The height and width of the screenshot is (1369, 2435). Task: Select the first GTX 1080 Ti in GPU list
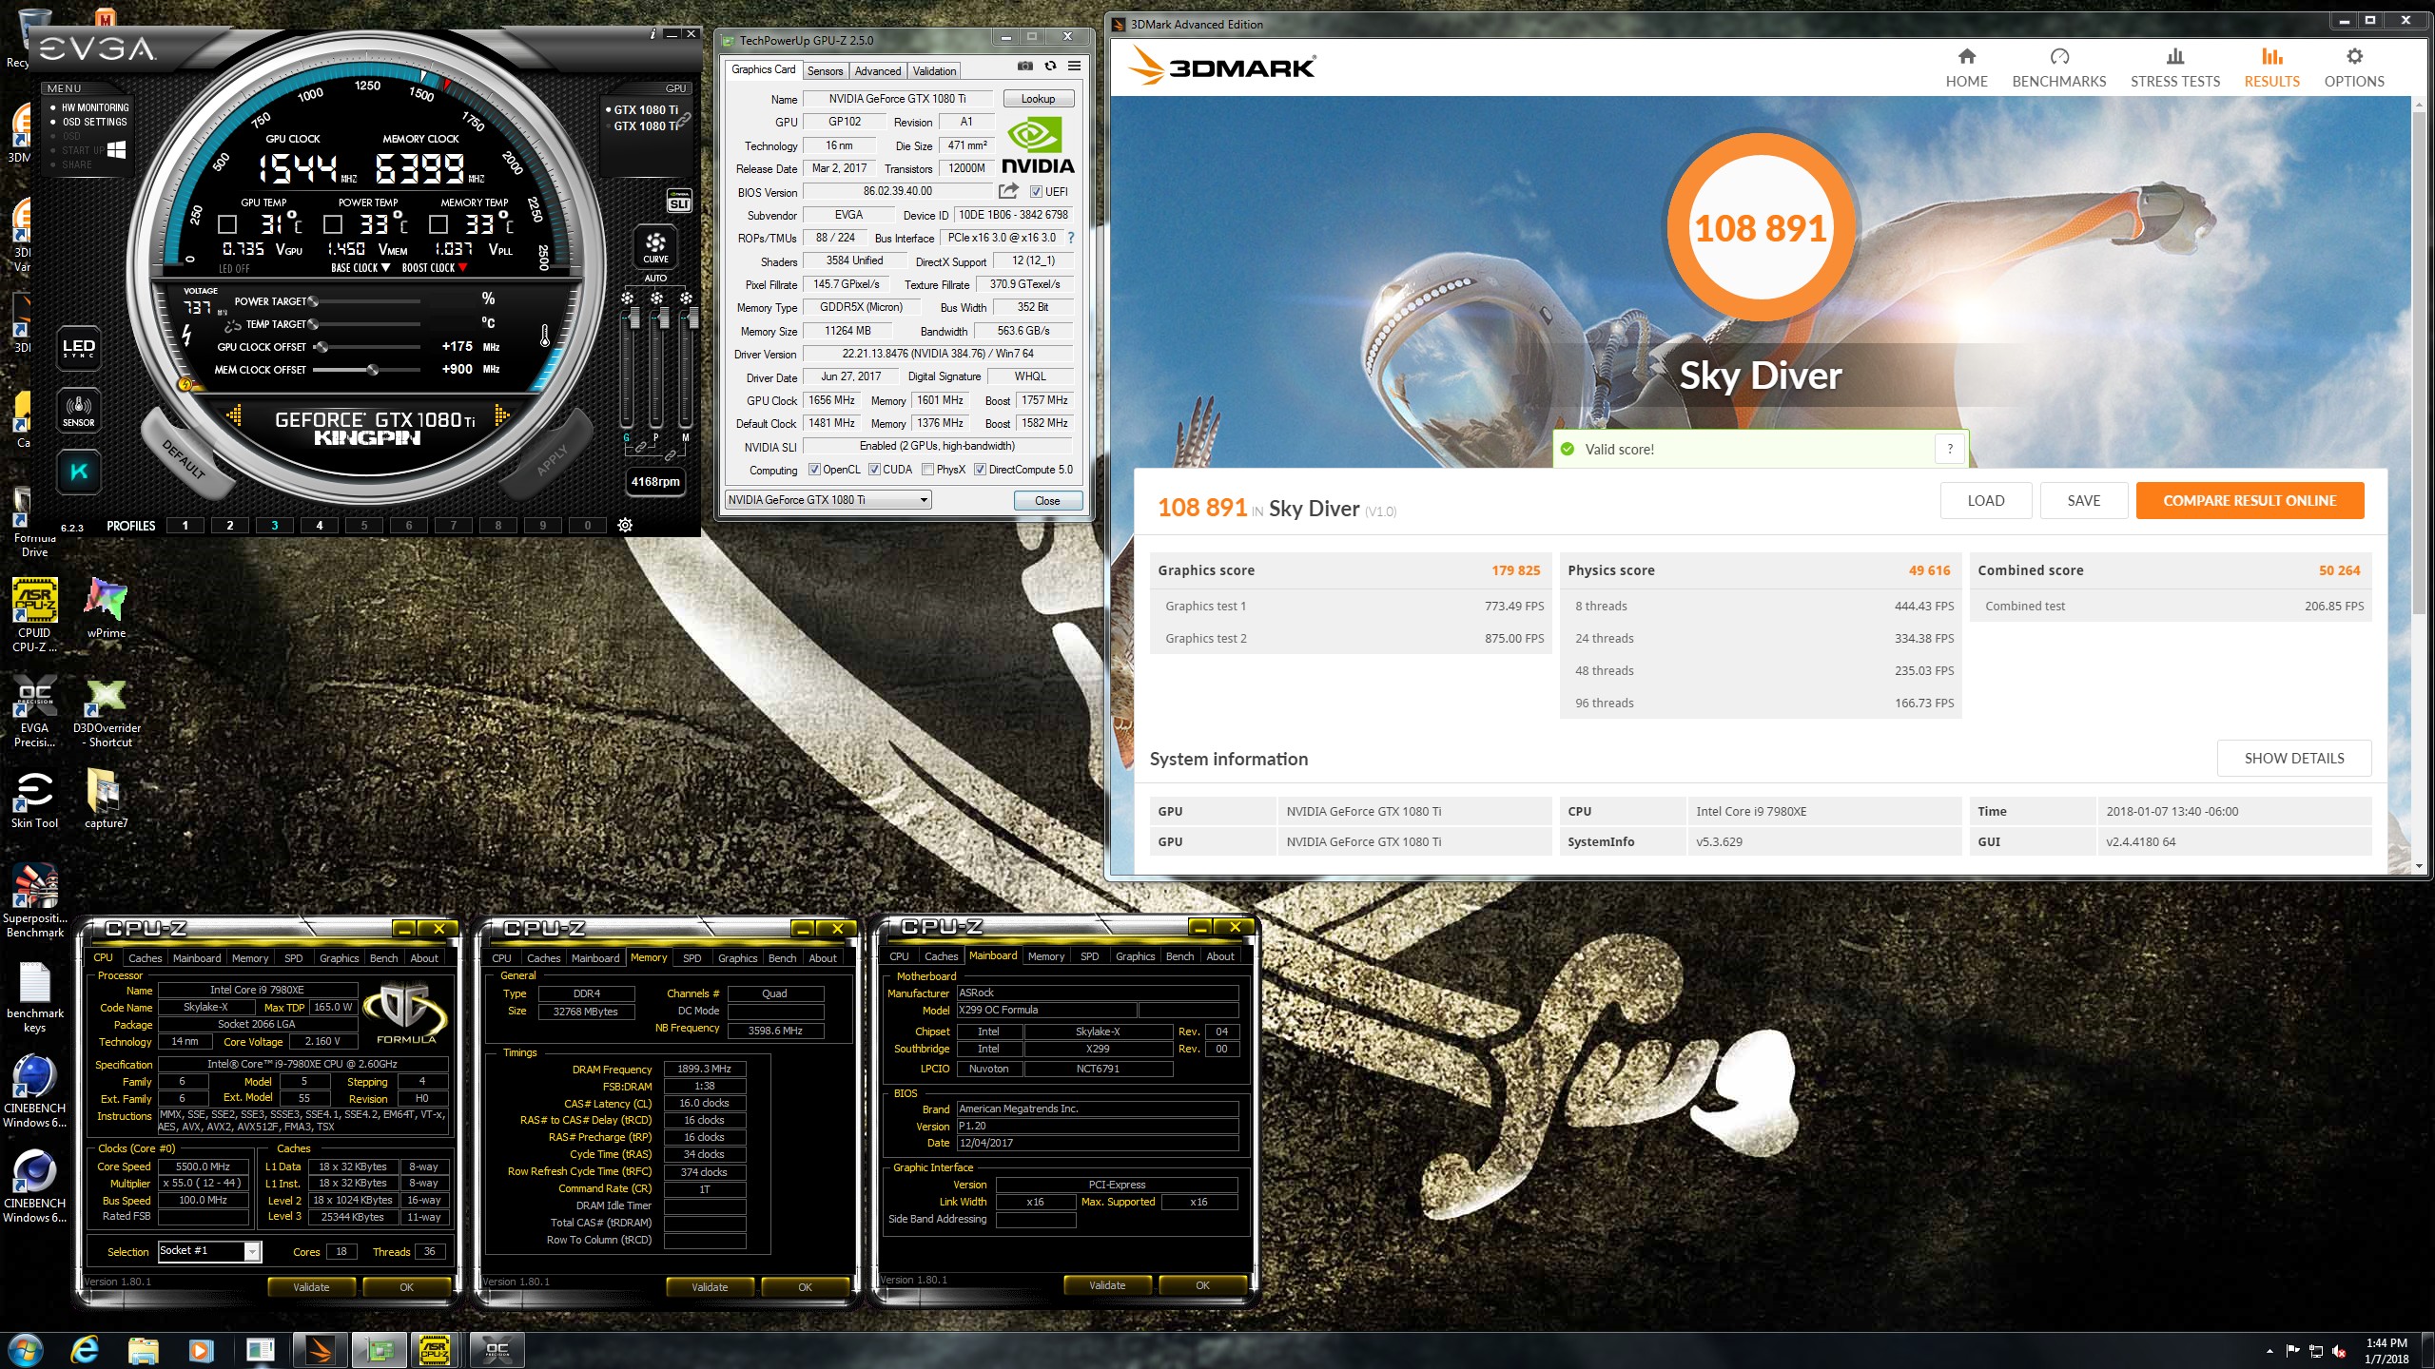645,109
